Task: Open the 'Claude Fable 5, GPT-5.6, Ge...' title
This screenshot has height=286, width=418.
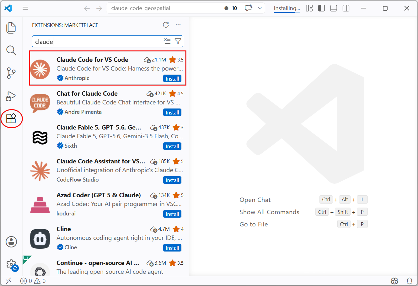Action: pos(99,127)
